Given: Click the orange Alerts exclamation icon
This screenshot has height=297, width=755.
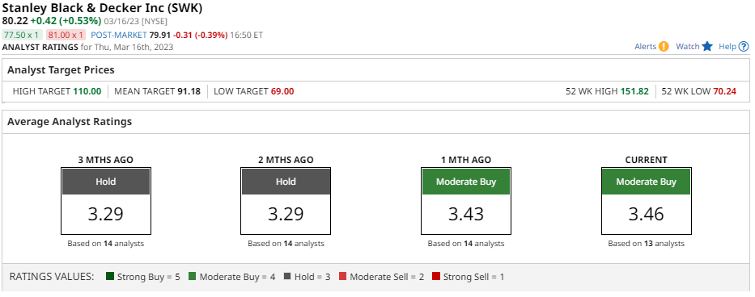Looking at the screenshot, I should click(664, 47).
